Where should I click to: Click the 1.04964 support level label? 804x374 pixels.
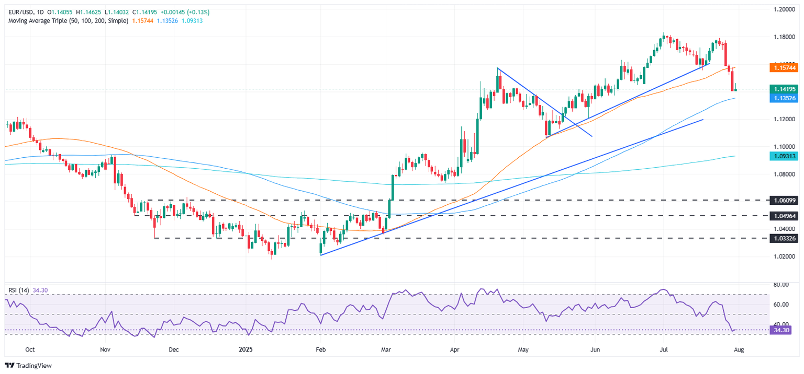point(785,216)
